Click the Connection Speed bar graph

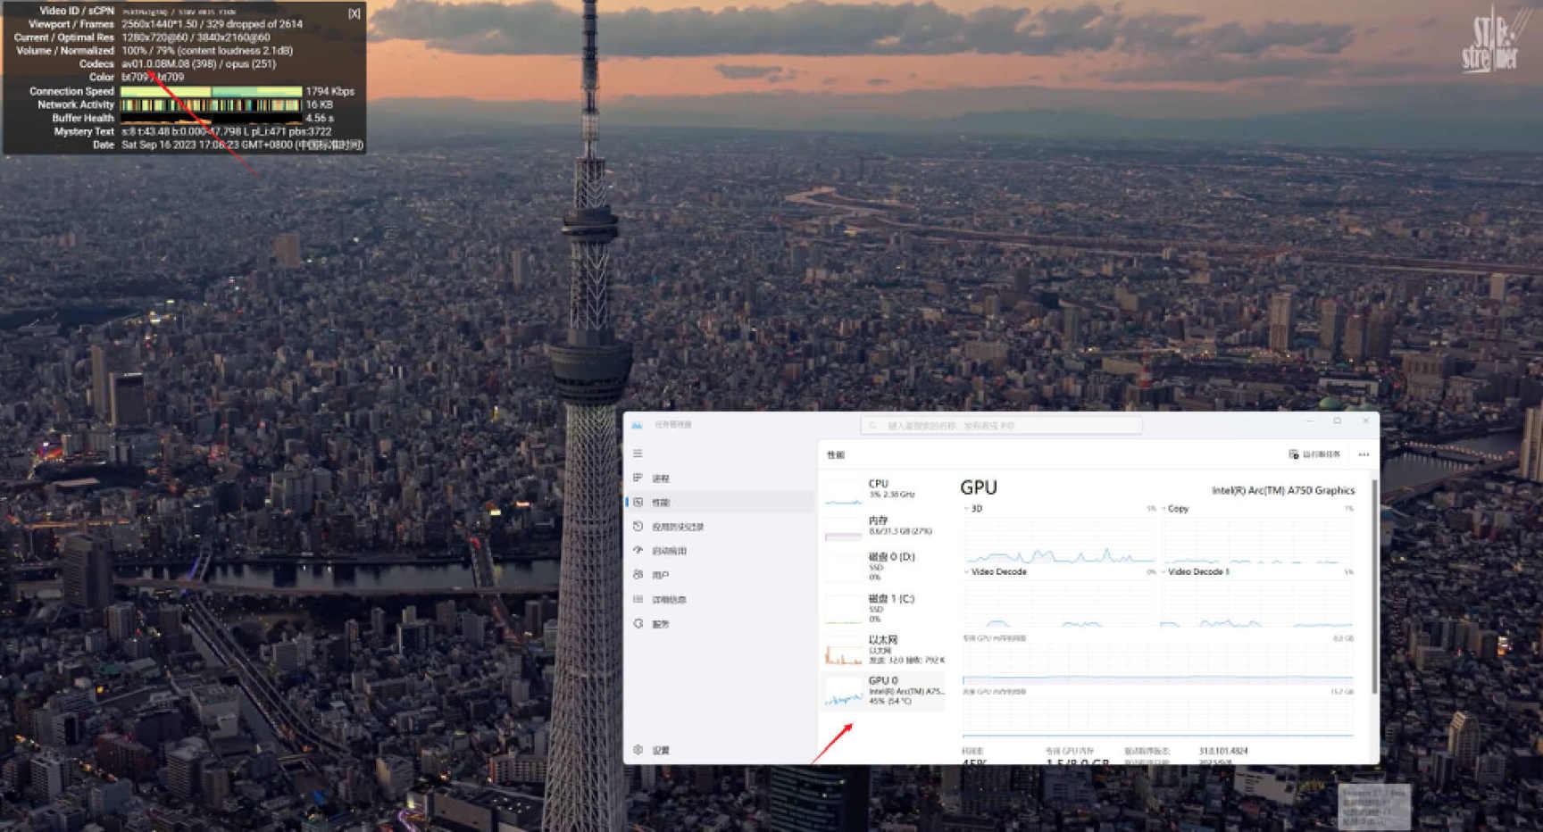[x=212, y=91]
